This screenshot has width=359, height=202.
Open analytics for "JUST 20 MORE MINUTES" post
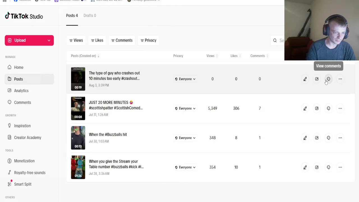317,108
